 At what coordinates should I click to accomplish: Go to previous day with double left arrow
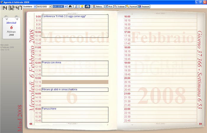tap(31, 124)
